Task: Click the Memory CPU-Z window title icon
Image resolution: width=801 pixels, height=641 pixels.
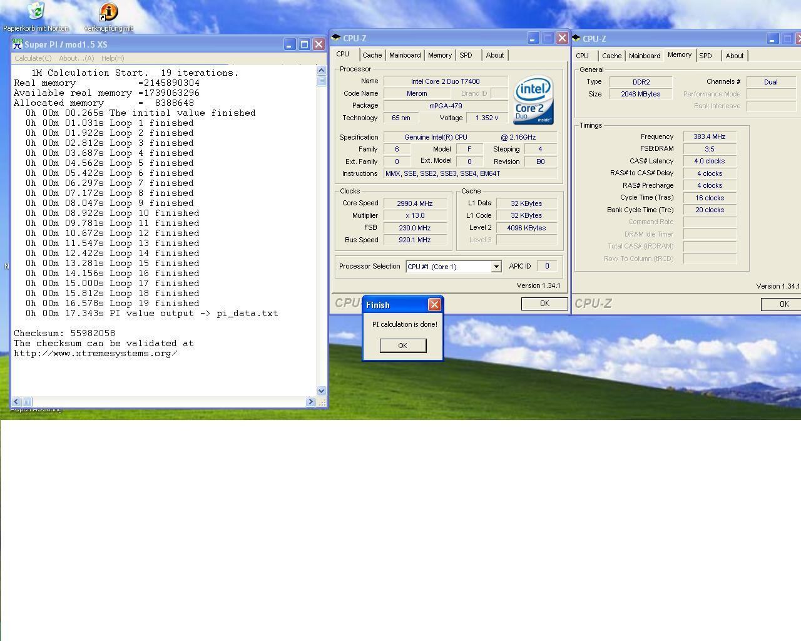Action: click(576, 38)
